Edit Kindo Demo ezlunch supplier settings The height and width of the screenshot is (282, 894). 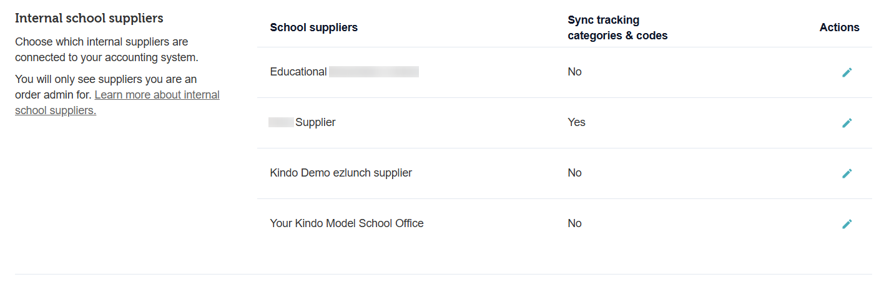pyautogui.click(x=847, y=173)
